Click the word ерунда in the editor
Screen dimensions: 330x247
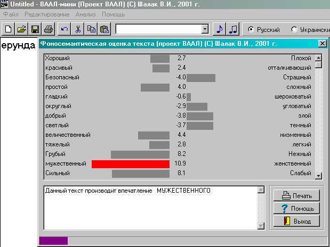[x=18, y=45]
